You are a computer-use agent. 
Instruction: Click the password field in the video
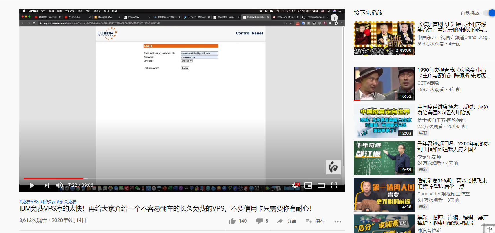pyautogui.click(x=199, y=57)
